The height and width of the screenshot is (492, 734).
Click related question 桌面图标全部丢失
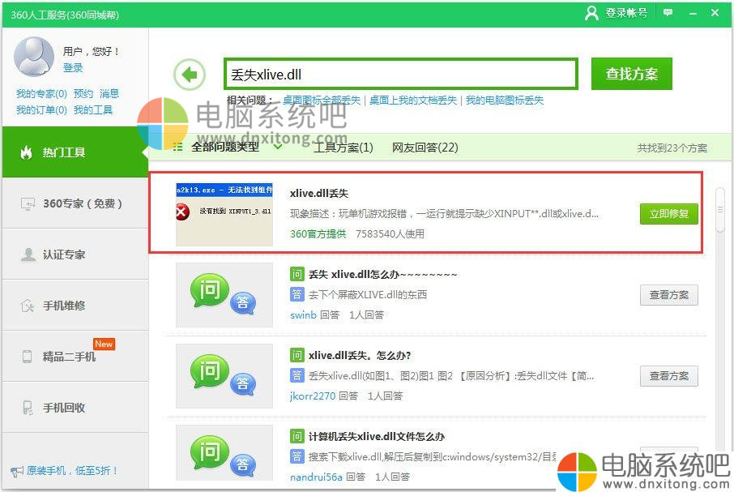(322, 101)
